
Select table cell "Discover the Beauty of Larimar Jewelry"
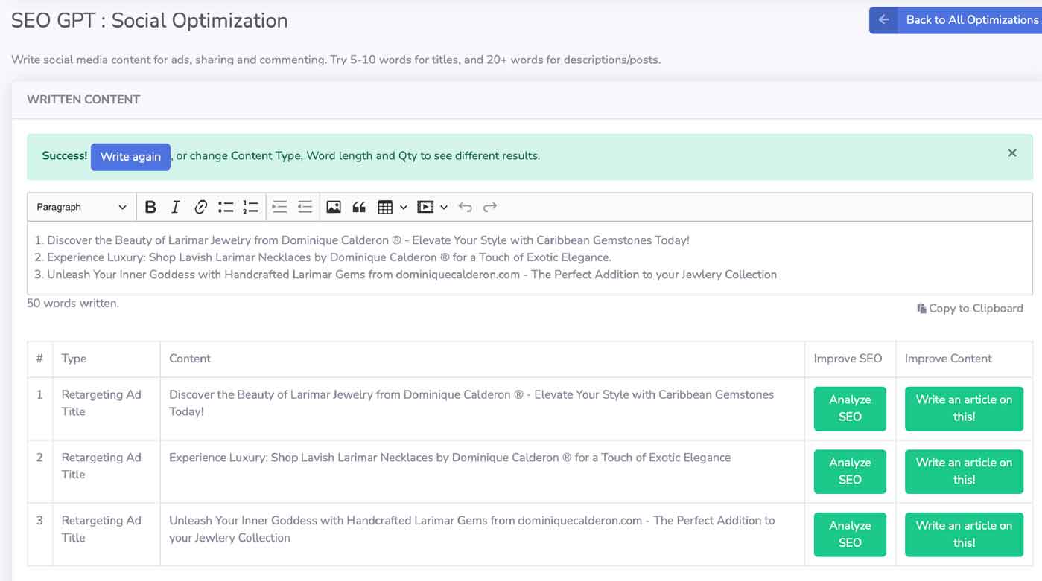click(x=482, y=408)
